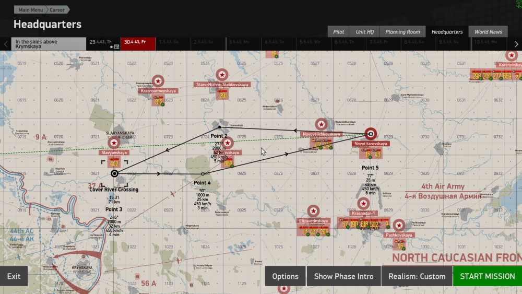Click the Novotitarovskaya airfield label
Image resolution: width=522 pixels, height=294 pixels.
click(x=371, y=144)
